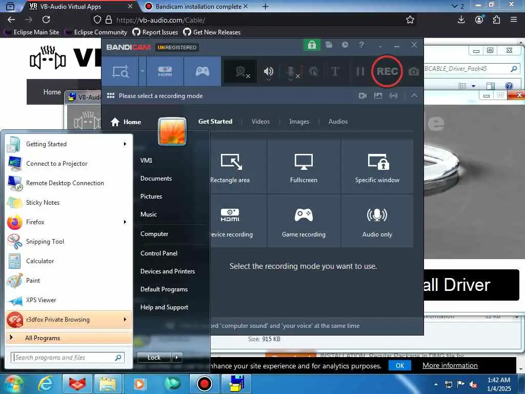Open Internet Explorer from taskbar

point(46,384)
